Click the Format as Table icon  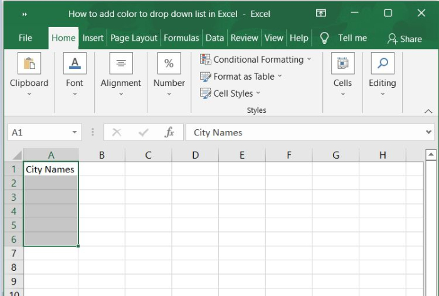206,77
